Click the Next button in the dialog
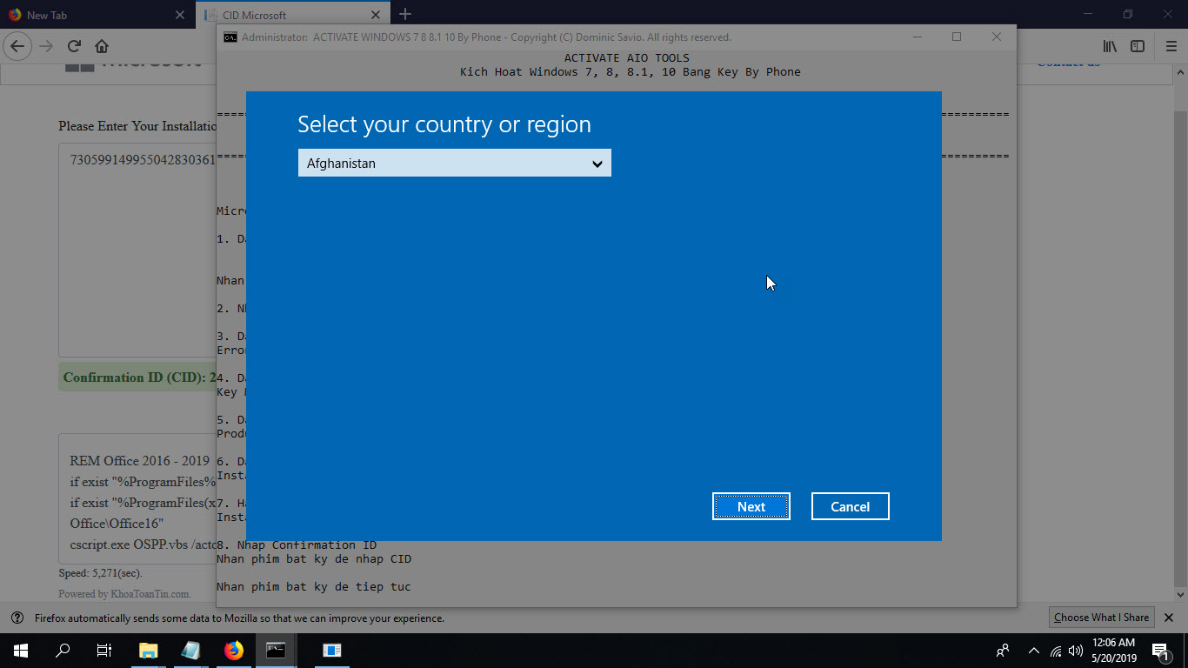 point(751,506)
